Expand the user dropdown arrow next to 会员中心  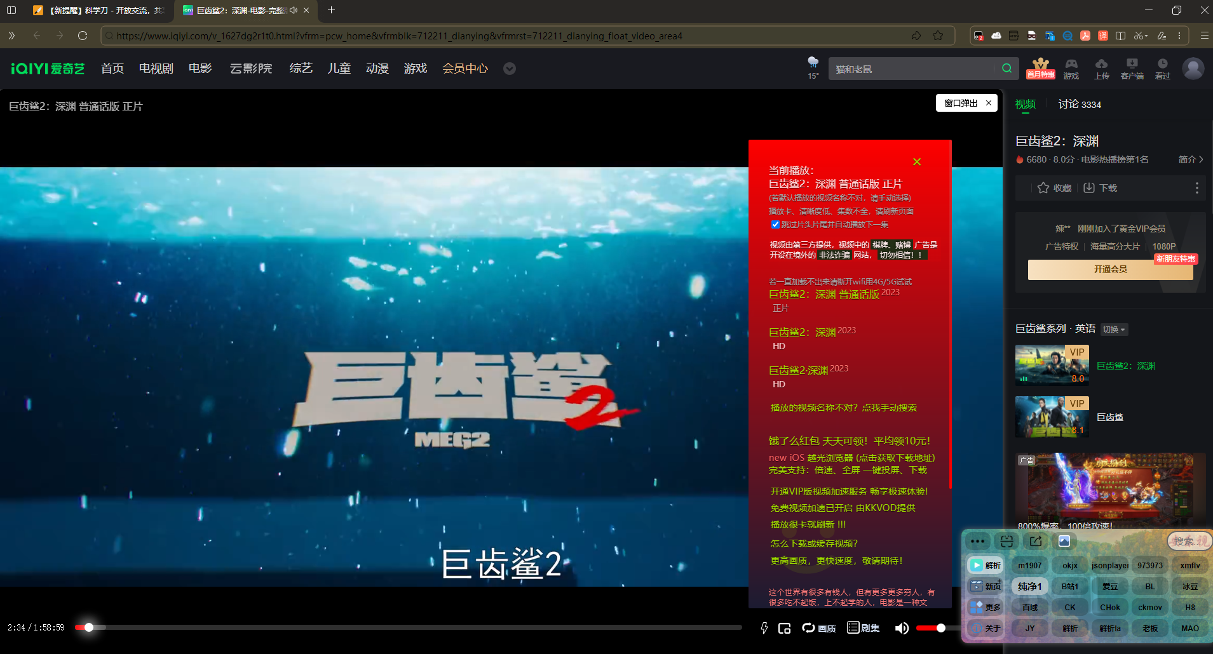pyautogui.click(x=509, y=69)
